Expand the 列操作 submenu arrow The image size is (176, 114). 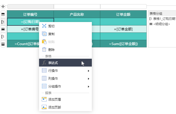(x=89, y=79)
